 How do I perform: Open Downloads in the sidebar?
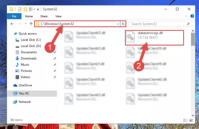[26, 58]
